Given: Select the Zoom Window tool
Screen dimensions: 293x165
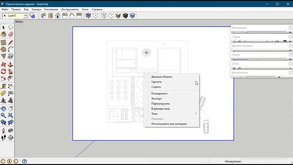Looking at the screenshot, I should coord(11,115).
